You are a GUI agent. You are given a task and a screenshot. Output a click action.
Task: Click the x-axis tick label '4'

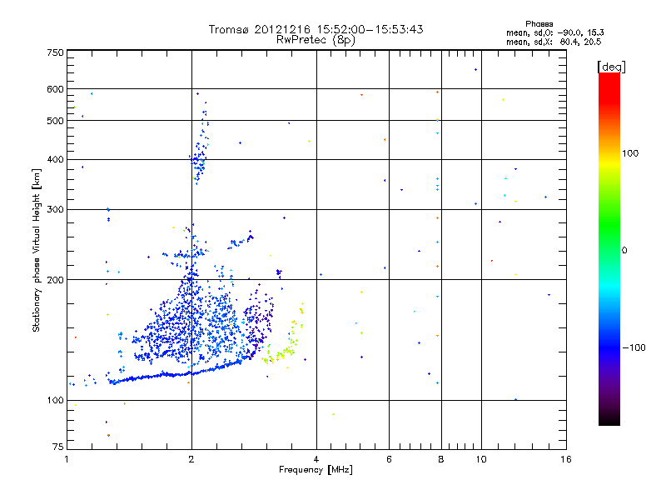click(x=316, y=459)
